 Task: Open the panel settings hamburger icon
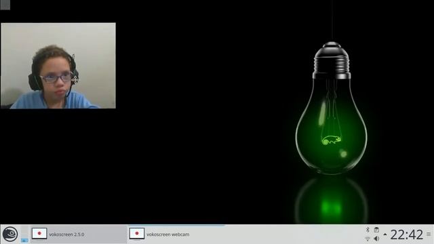(x=429, y=235)
